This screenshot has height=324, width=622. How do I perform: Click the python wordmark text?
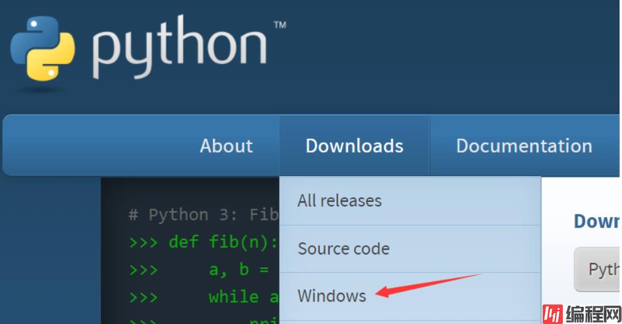pyautogui.click(x=179, y=49)
